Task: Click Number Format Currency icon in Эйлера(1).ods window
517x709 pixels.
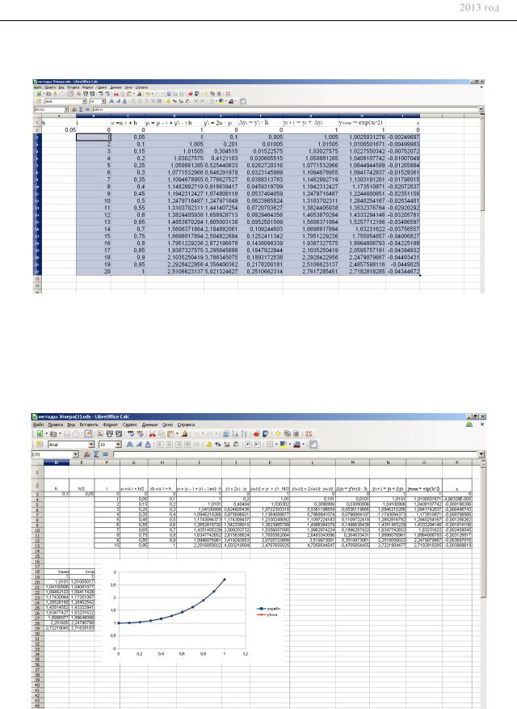Action: 208,445
